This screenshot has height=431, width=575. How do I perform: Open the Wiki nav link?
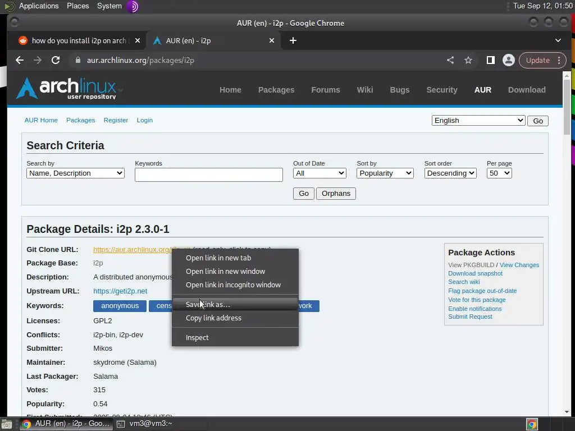tap(365, 90)
